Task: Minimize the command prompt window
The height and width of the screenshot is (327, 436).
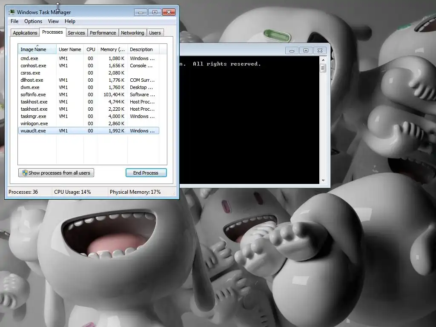Action: point(292,51)
